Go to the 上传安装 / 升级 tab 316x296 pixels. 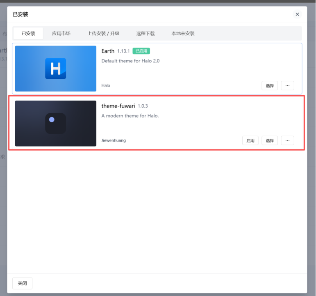tap(103, 34)
